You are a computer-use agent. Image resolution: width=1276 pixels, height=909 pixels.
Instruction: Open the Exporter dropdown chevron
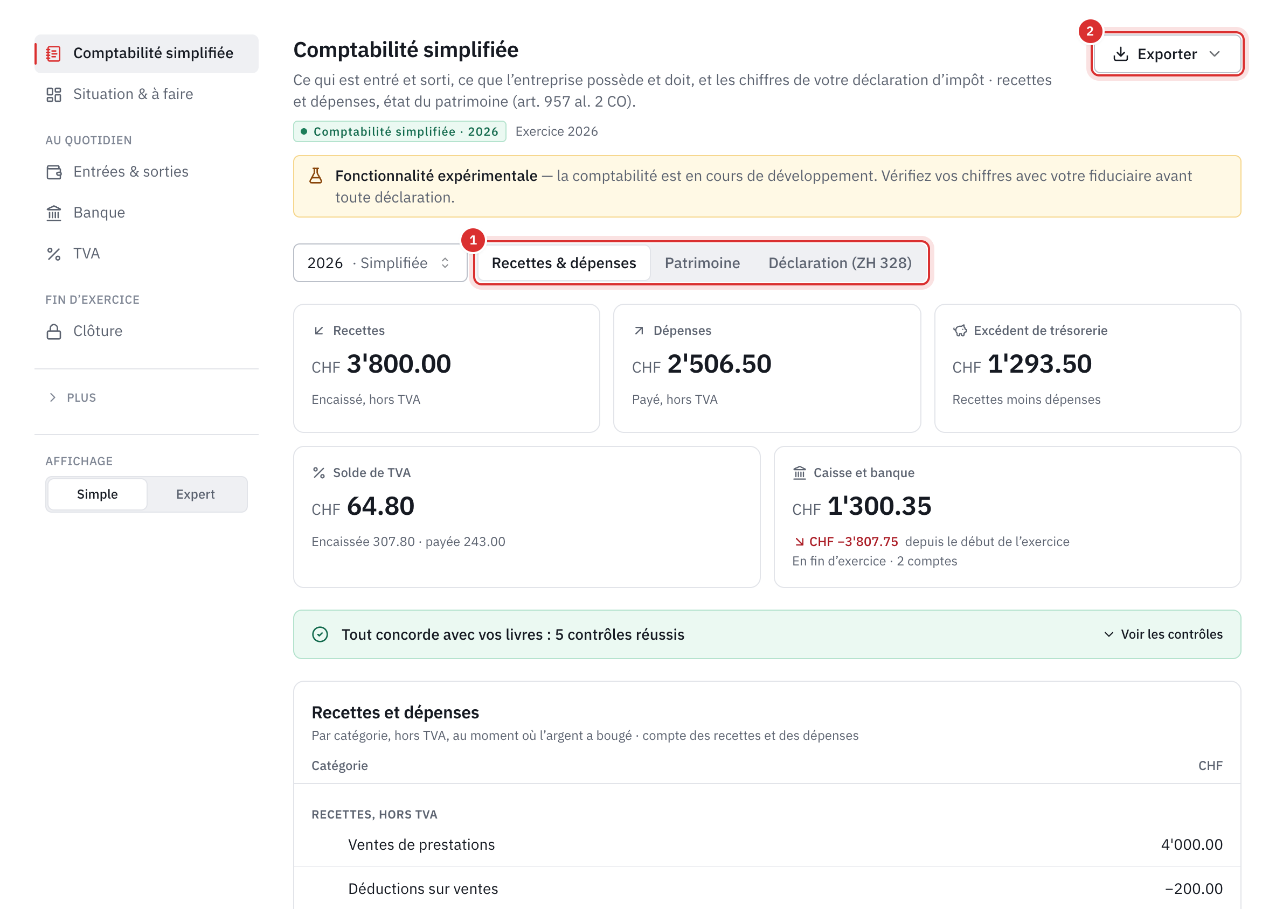(x=1215, y=54)
